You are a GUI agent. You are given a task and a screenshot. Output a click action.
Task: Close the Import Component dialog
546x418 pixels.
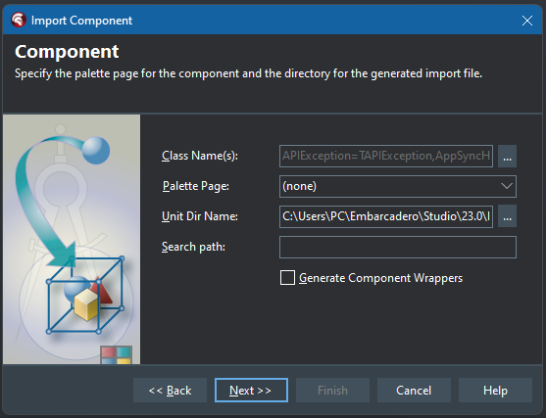(527, 21)
